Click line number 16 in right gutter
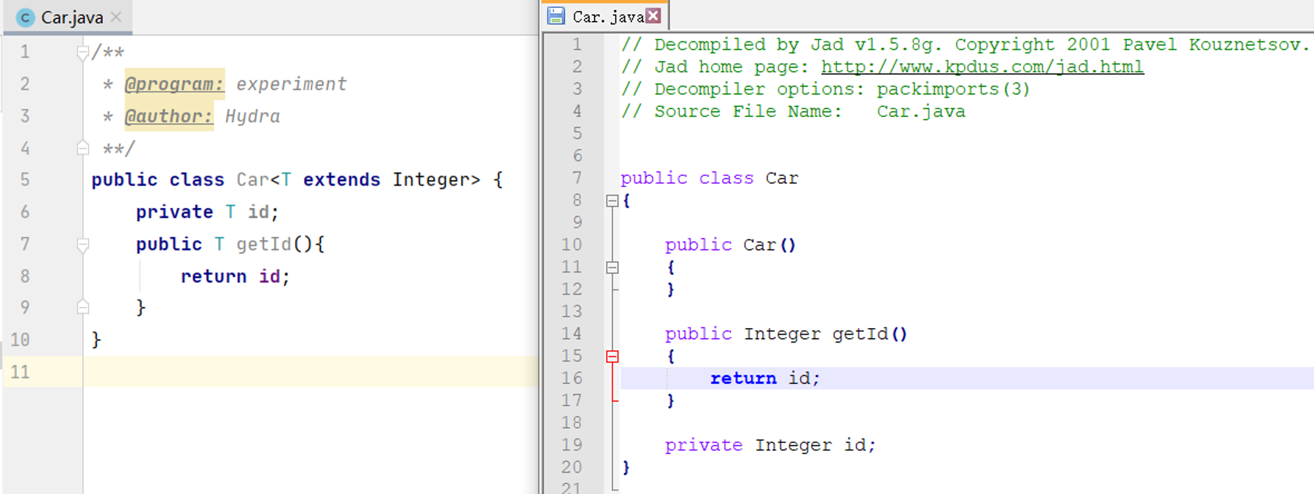The width and height of the screenshot is (1314, 494). 571,379
